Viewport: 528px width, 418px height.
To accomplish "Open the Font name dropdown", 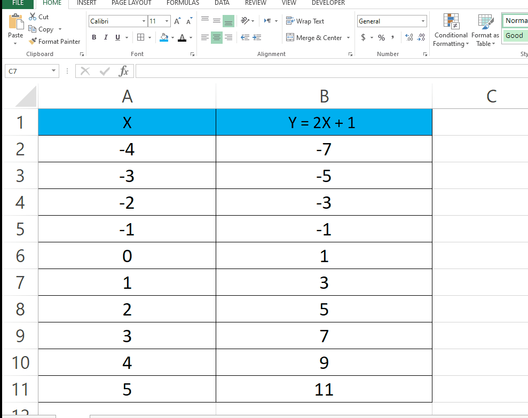I will (x=143, y=21).
